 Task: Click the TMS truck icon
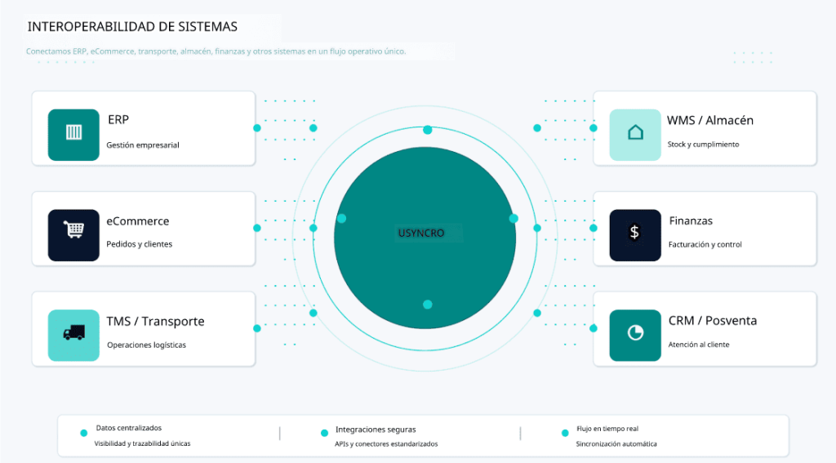tap(73, 335)
